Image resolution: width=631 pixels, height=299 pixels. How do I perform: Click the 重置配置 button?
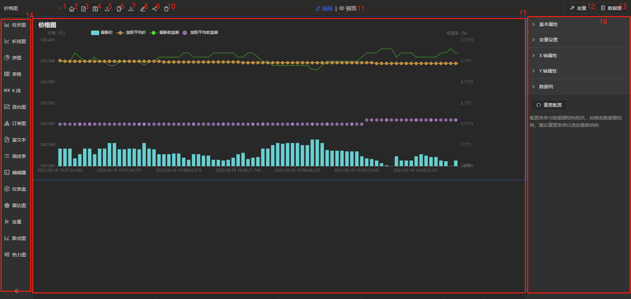(549, 105)
